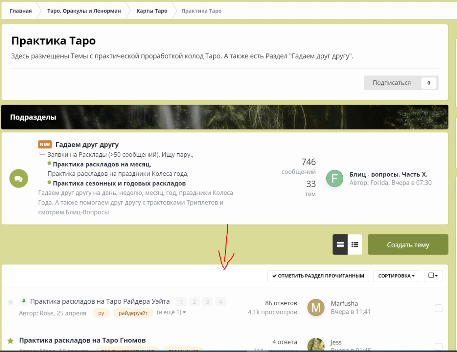Open the Сортировка dropdown
The image size is (457, 352).
[396, 276]
